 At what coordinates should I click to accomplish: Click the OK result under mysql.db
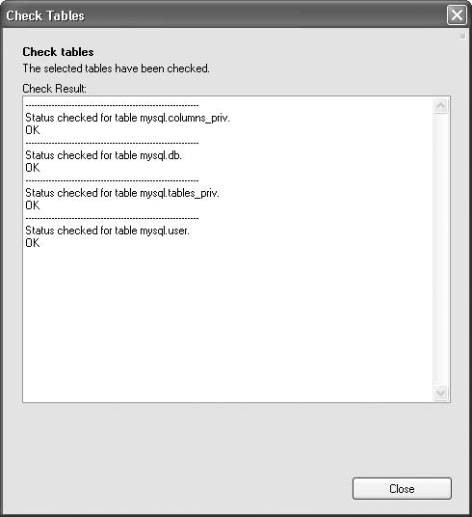[x=33, y=168]
